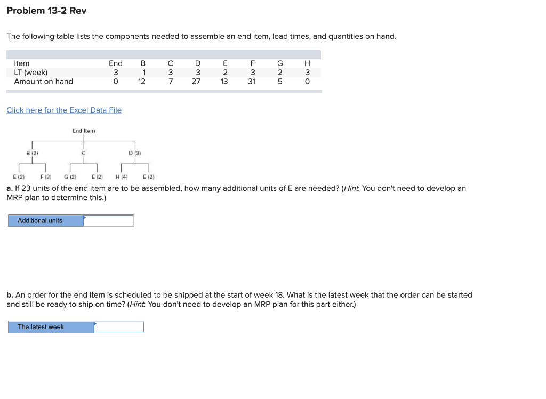Viewport: 546px width, 399px height.
Task: Click the End column header in the table
Action: pos(115,63)
